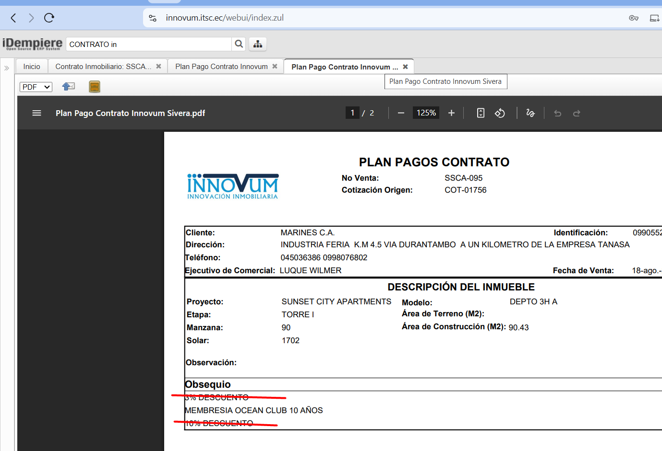This screenshot has height=451, width=662.
Task: Select the PDF draw annotation tool
Action: 530,113
